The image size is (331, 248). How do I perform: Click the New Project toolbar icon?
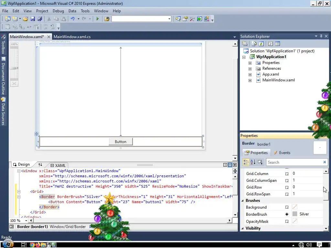point(8,19)
